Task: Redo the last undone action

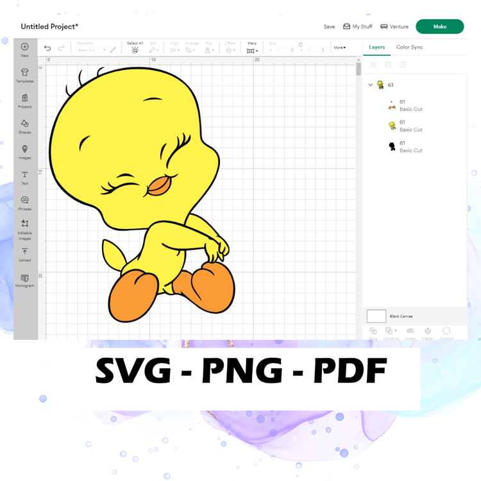Action: click(x=62, y=48)
